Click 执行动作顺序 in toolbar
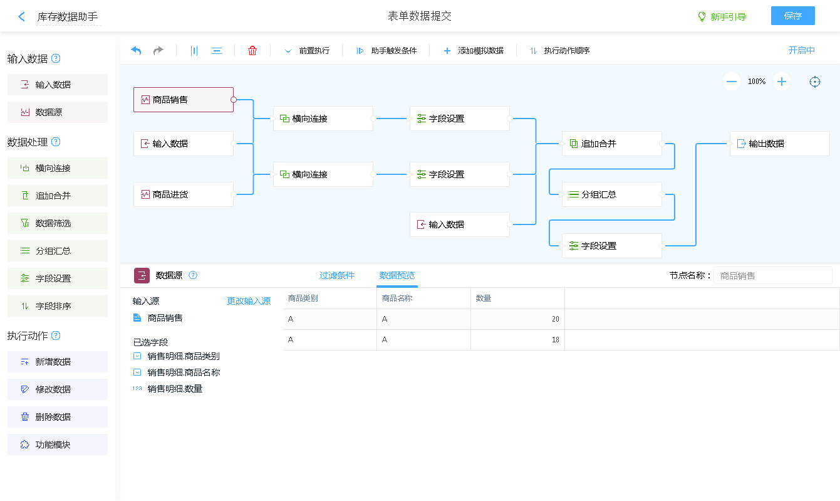840x501 pixels. pyautogui.click(x=560, y=51)
